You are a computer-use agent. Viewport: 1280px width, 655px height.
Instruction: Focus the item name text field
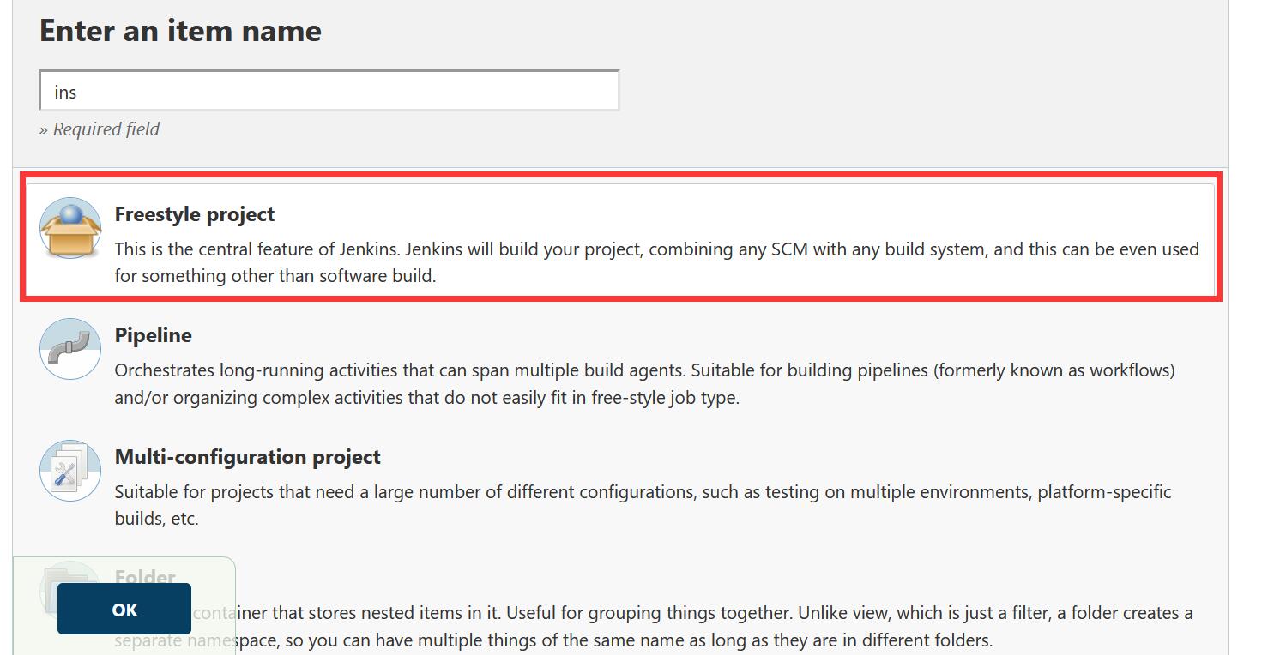point(329,91)
